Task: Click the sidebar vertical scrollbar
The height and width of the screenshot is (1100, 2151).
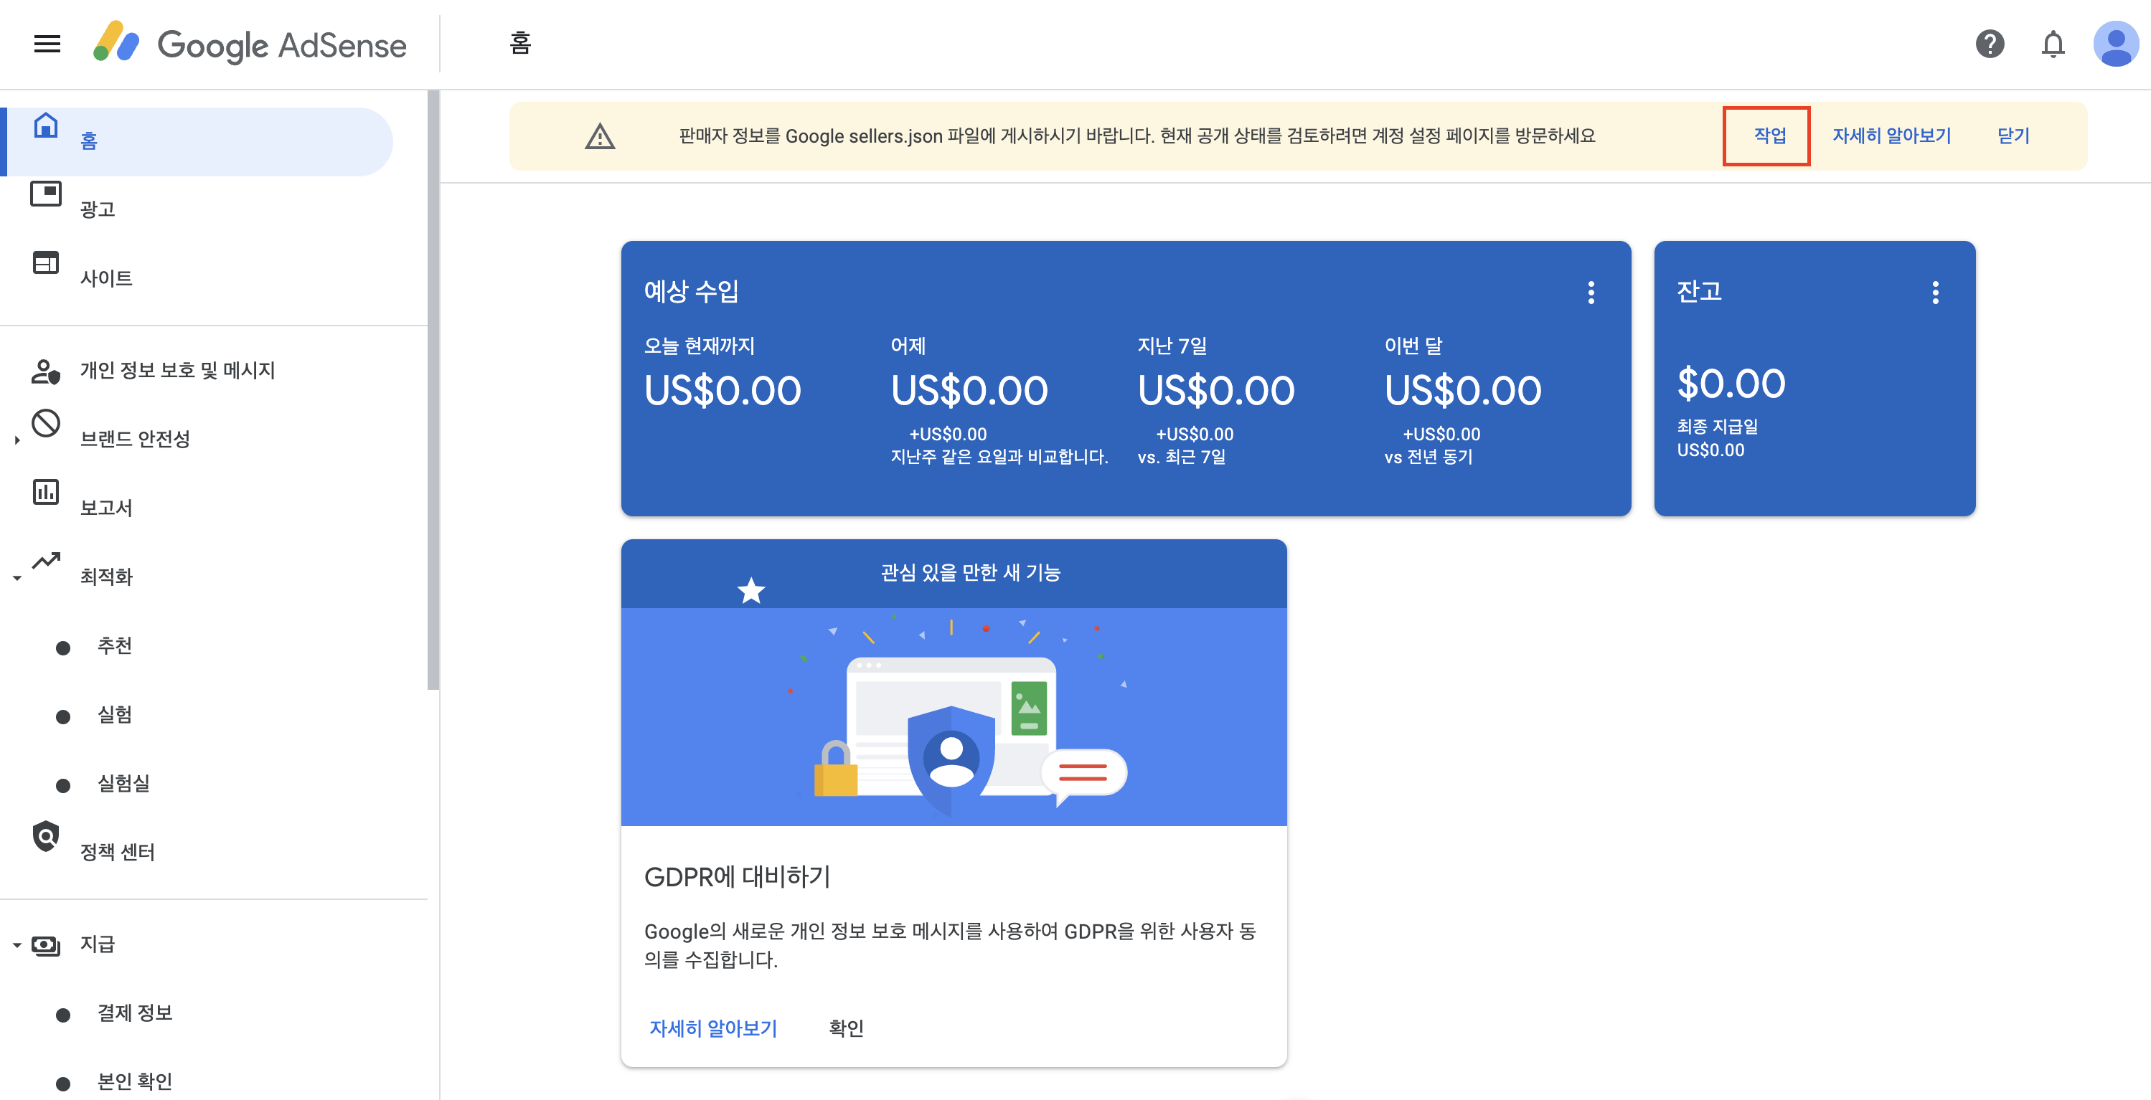Action: [433, 392]
